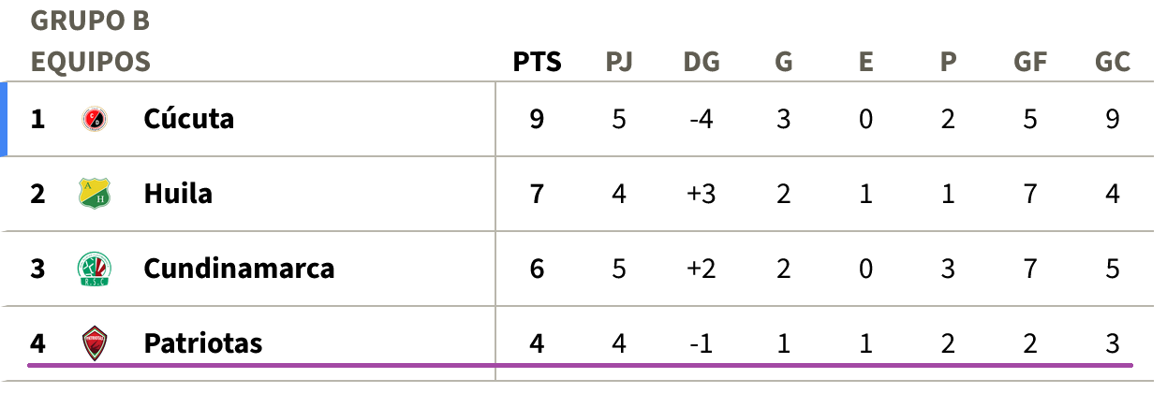Screen dimensions: 1167x393
Task: Click Huila's goal difference +3
Action: (x=702, y=194)
